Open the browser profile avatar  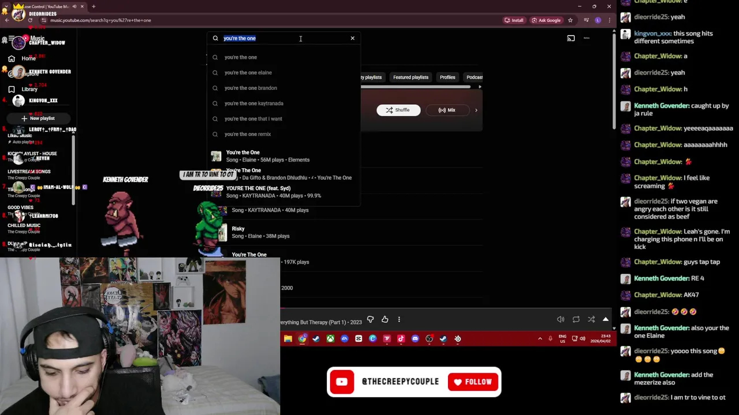click(x=598, y=20)
